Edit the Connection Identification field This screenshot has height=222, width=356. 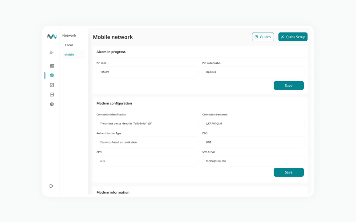click(148, 123)
